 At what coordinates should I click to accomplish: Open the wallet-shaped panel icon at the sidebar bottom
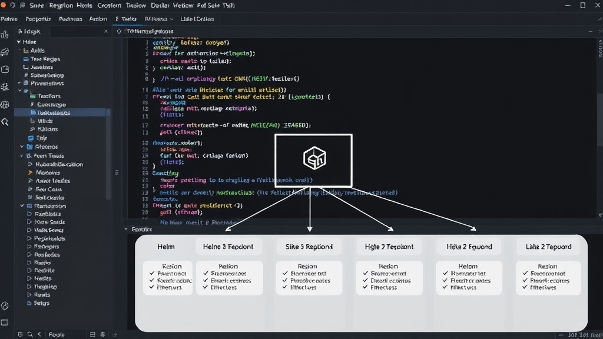5,323
